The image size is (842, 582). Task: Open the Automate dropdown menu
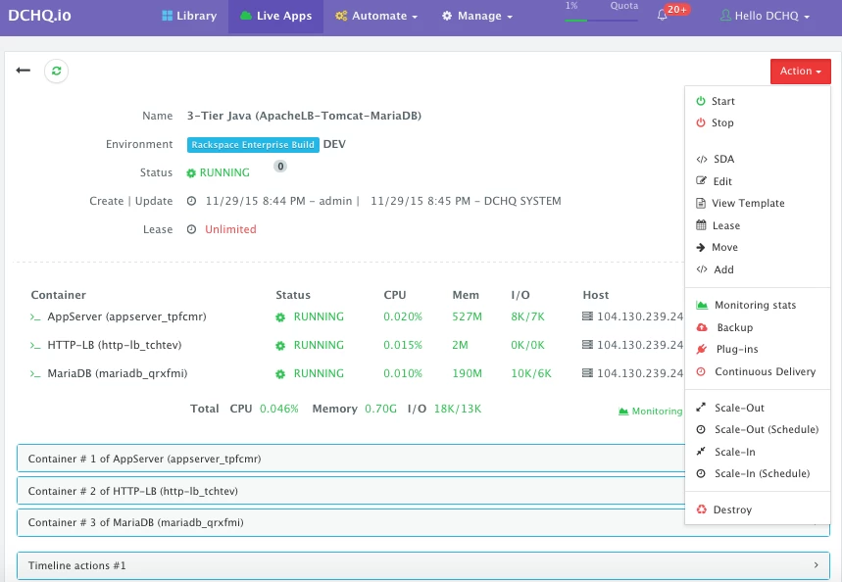click(376, 16)
